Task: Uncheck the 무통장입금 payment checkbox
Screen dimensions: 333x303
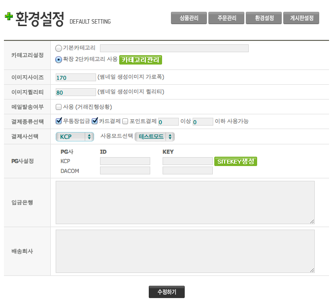Action: pos(59,121)
